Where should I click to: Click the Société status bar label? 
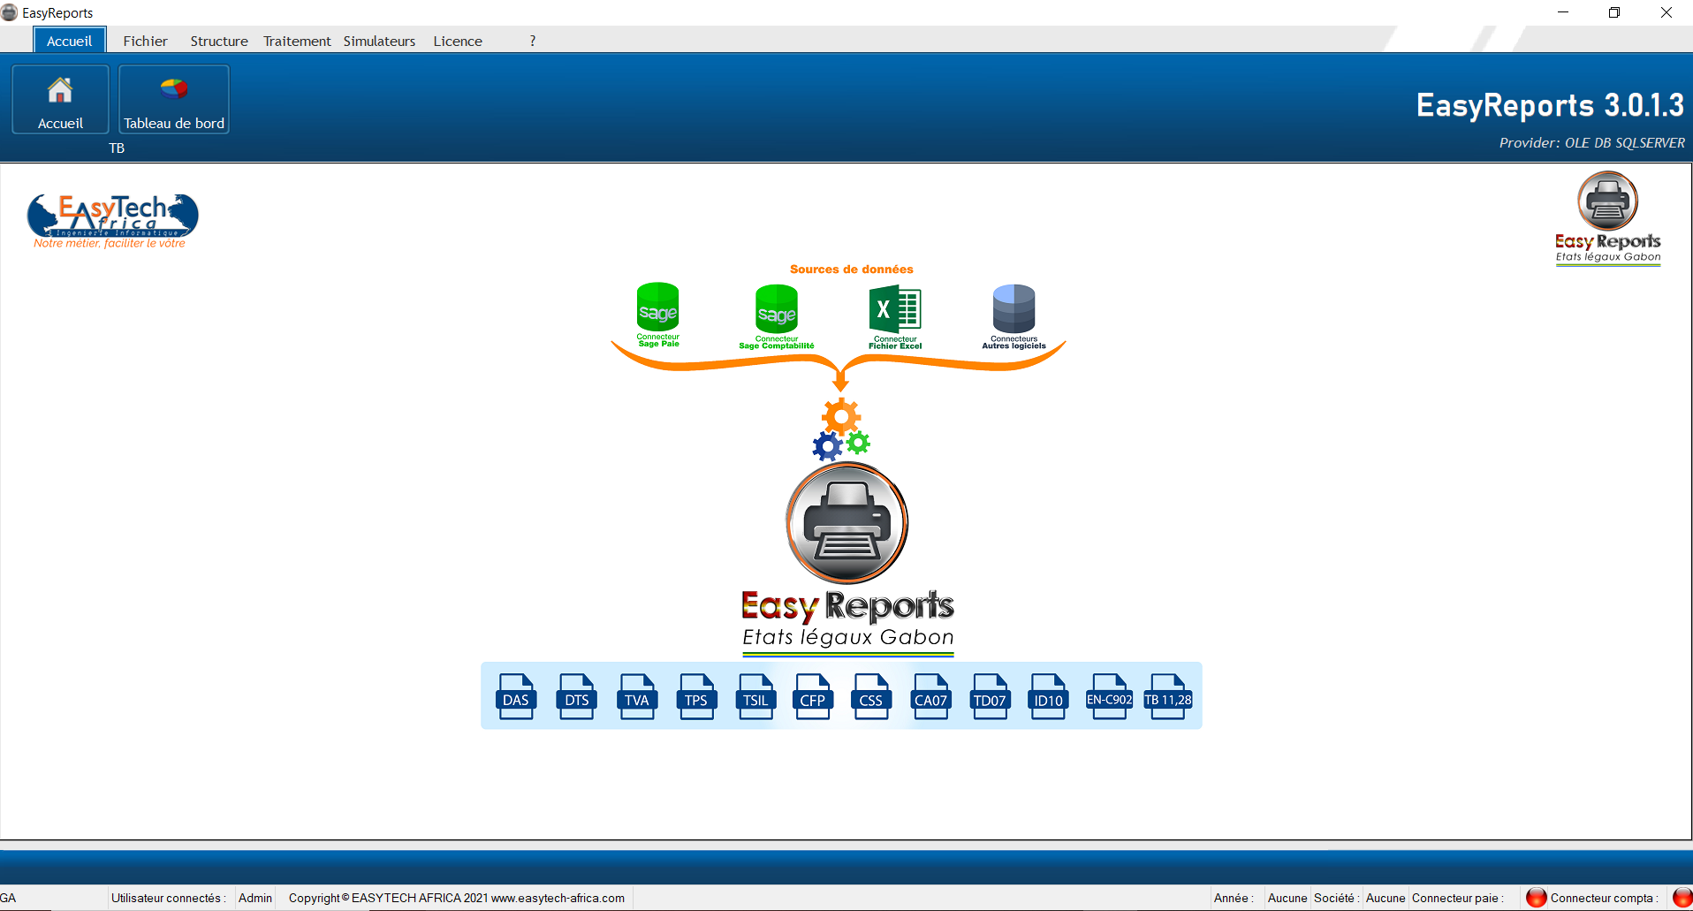click(1336, 898)
